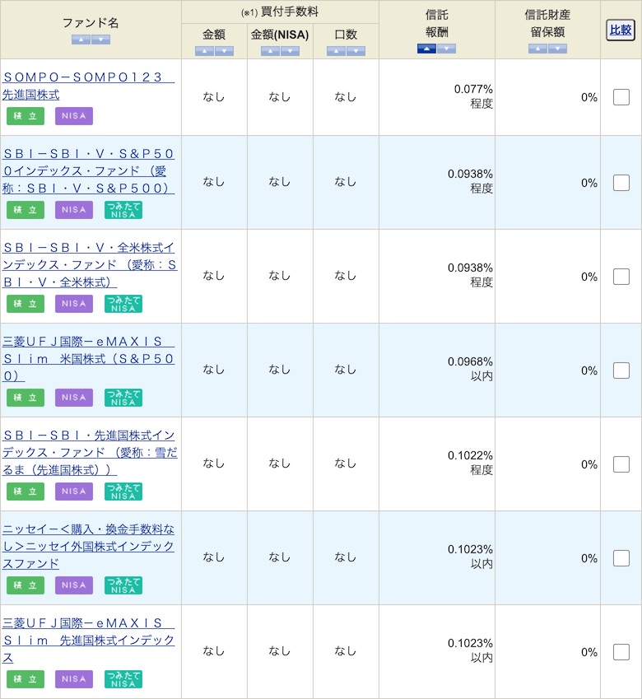Click 積立 badge under ニッセイ外国株式
Viewport: 642px width, 699px height.
[x=26, y=585]
